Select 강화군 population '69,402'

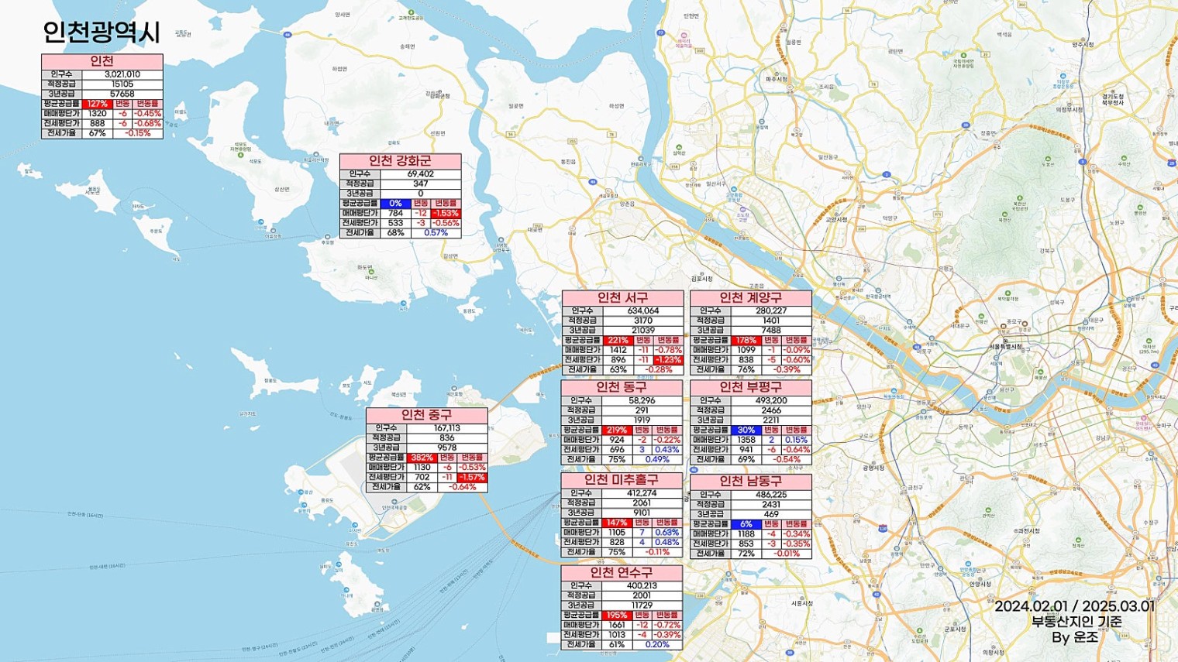(x=421, y=174)
